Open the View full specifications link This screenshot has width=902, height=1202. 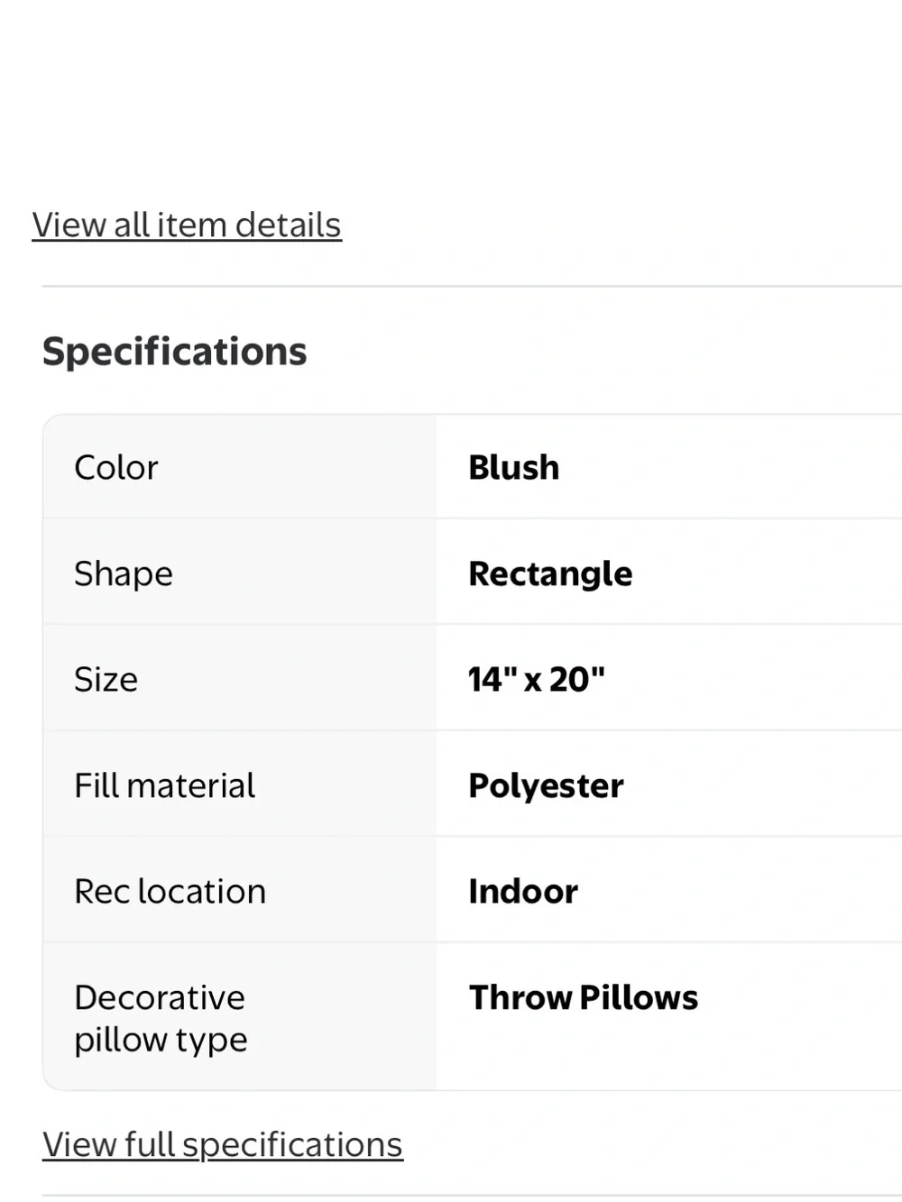pyautogui.click(x=223, y=1145)
